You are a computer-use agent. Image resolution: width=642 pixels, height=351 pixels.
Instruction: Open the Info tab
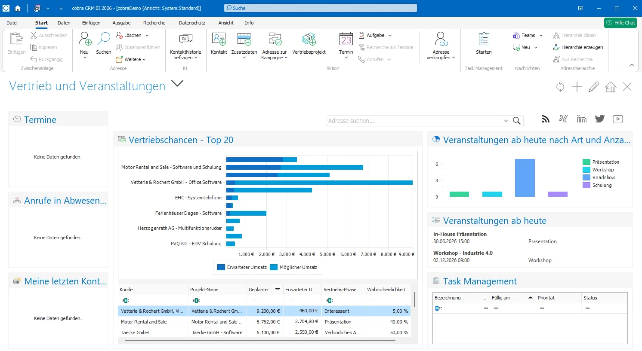click(249, 23)
